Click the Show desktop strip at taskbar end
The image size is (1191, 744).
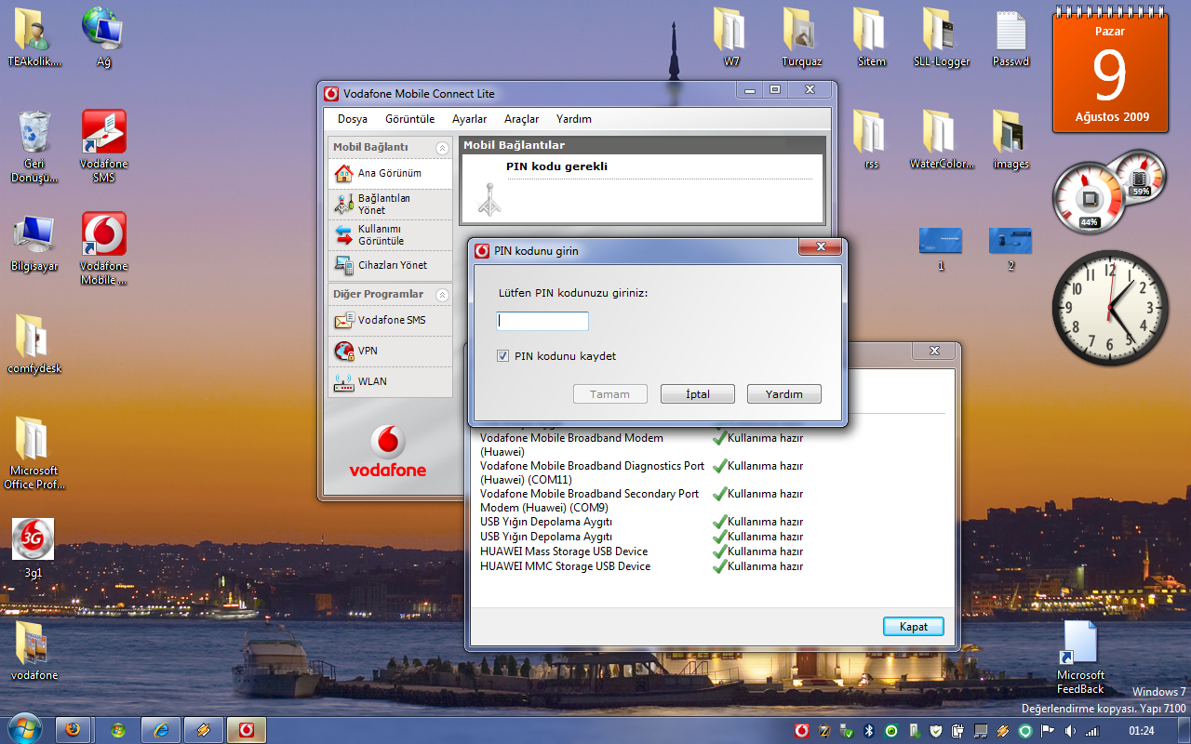1184,730
